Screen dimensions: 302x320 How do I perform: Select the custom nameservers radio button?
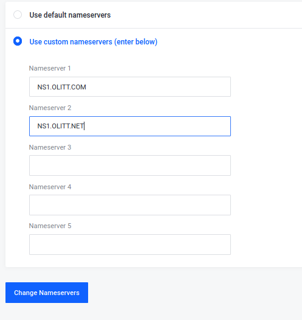[x=18, y=41]
